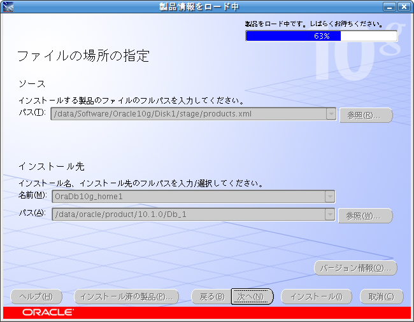The width and height of the screenshot is (414, 322).
Task: Click the title bar text 製品情報をロード中
Action: click(199, 7)
